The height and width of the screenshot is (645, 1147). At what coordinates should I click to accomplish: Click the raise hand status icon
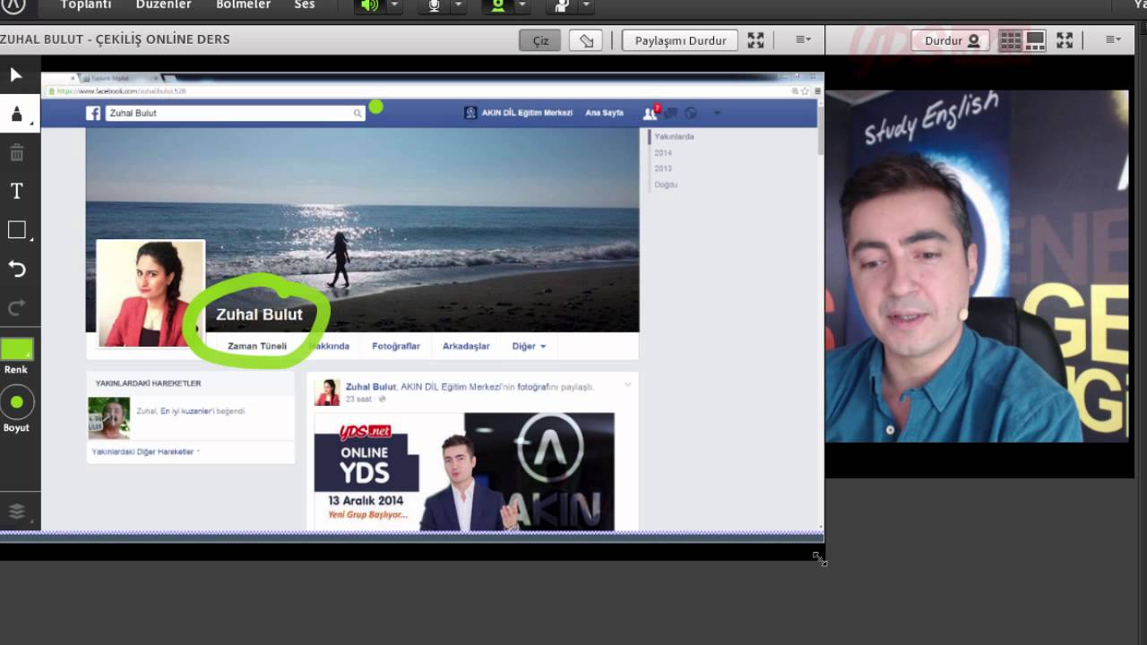(x=562, y=6)
